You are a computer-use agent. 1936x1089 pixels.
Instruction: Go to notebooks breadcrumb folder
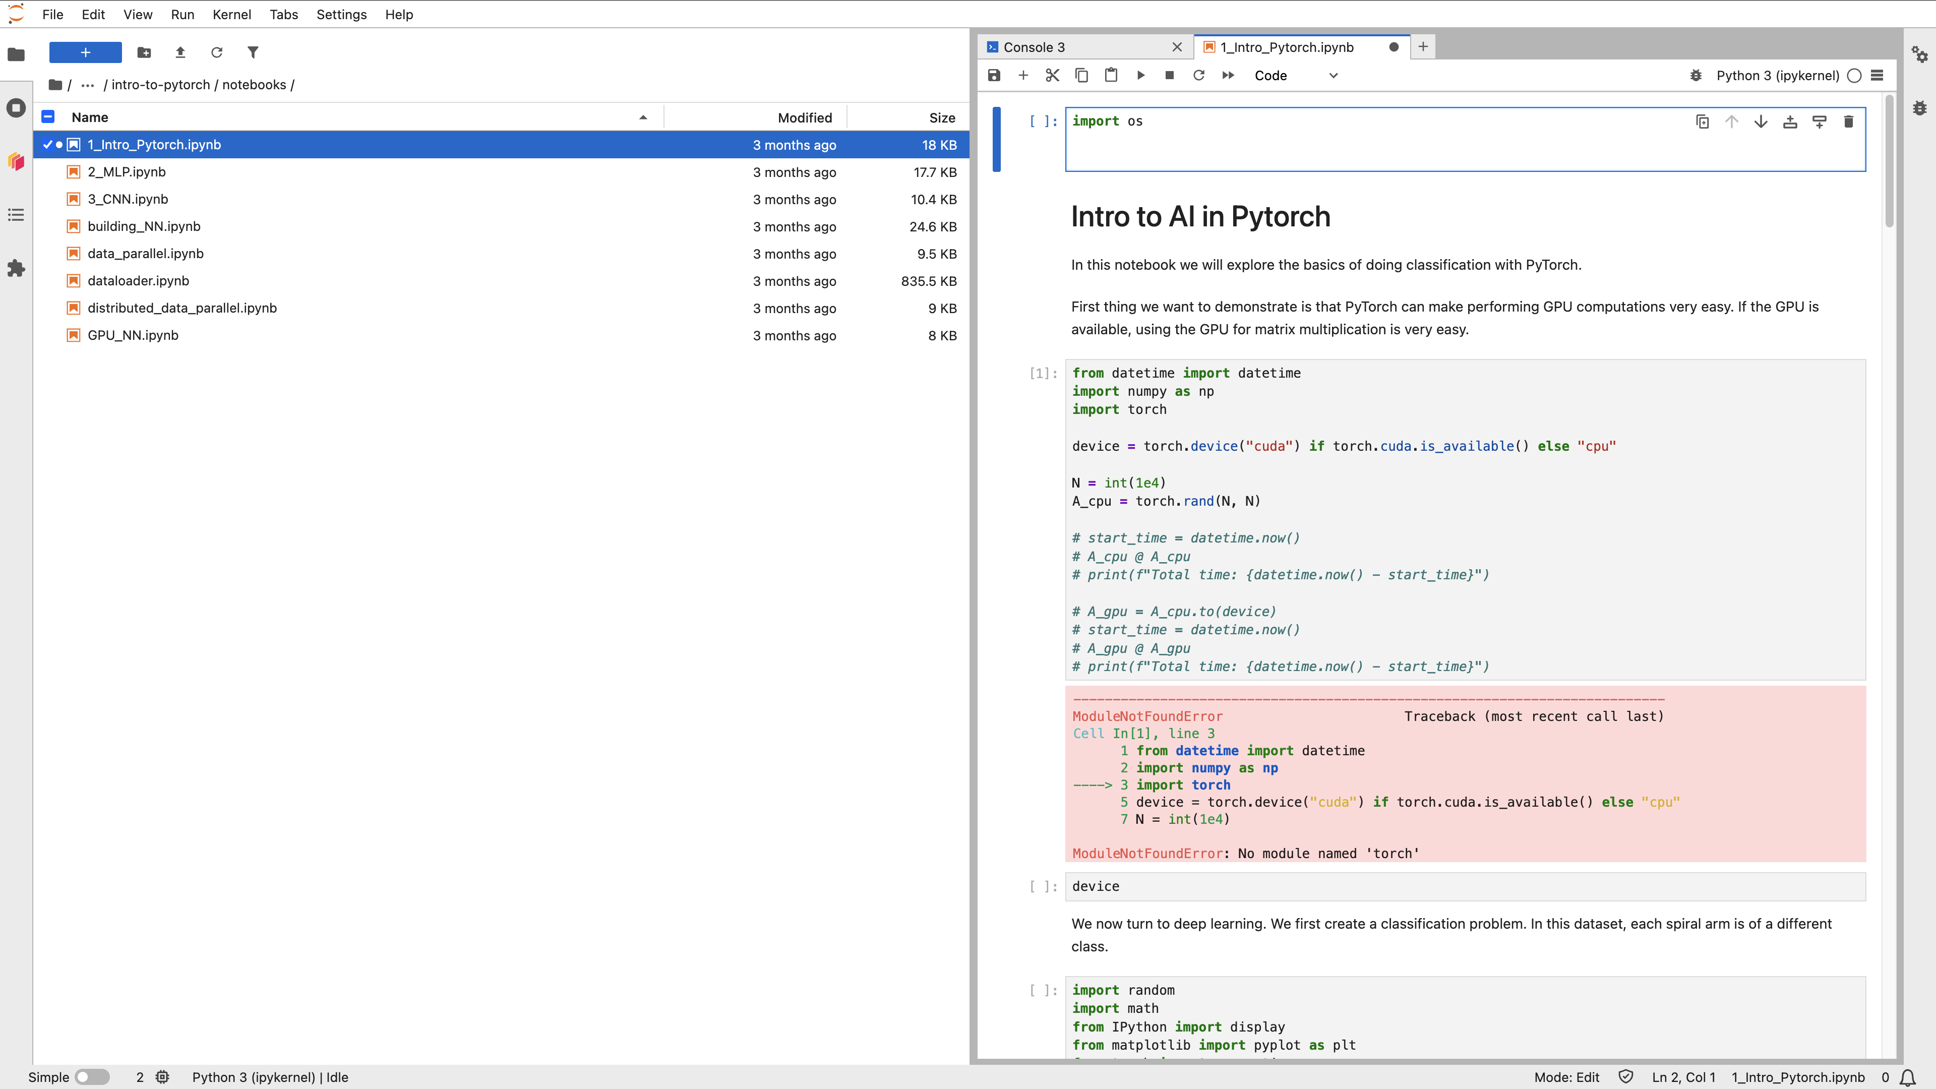pyautogui.click(x=254, y=85)
